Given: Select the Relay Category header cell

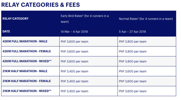Looking at the screenshot, I should [x=15, y=18].
